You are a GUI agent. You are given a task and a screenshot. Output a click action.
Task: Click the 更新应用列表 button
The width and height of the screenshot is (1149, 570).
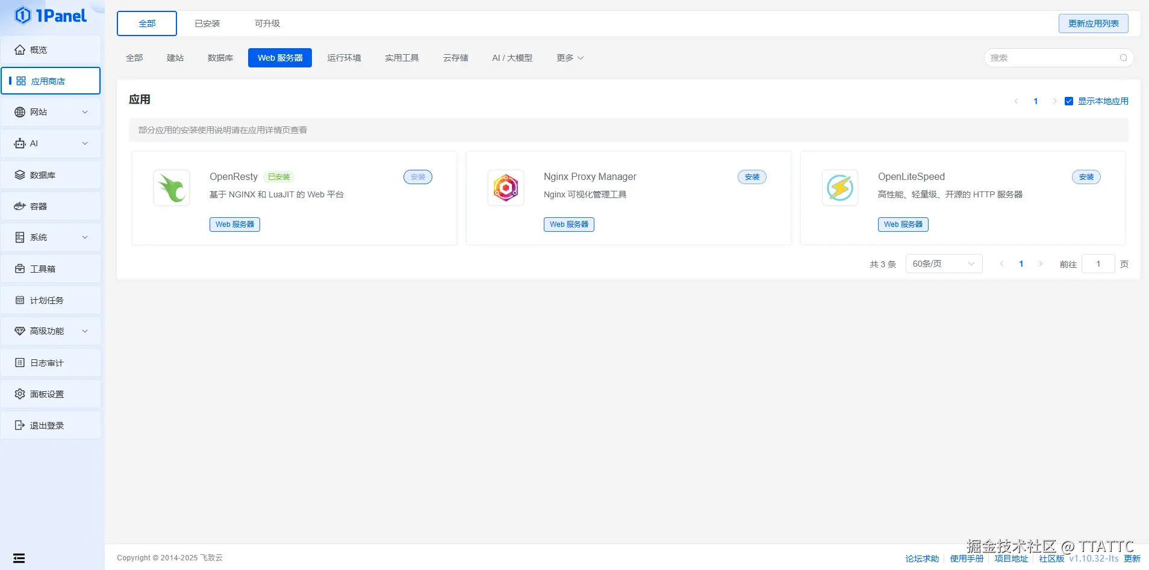coord(1094,23)
